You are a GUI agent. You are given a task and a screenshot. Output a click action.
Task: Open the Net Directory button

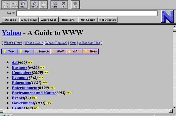[x=108, y=20]
